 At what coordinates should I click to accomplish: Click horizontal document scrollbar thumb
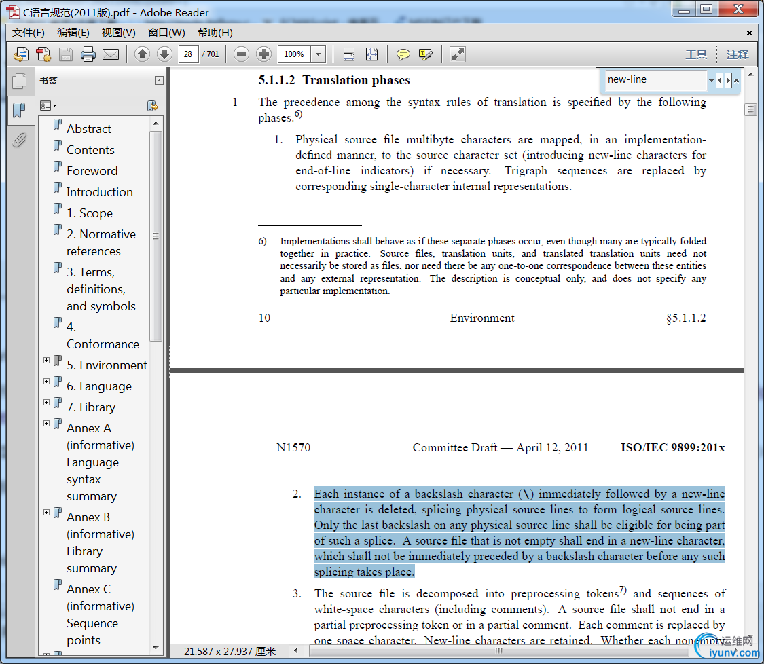(498, 651)
